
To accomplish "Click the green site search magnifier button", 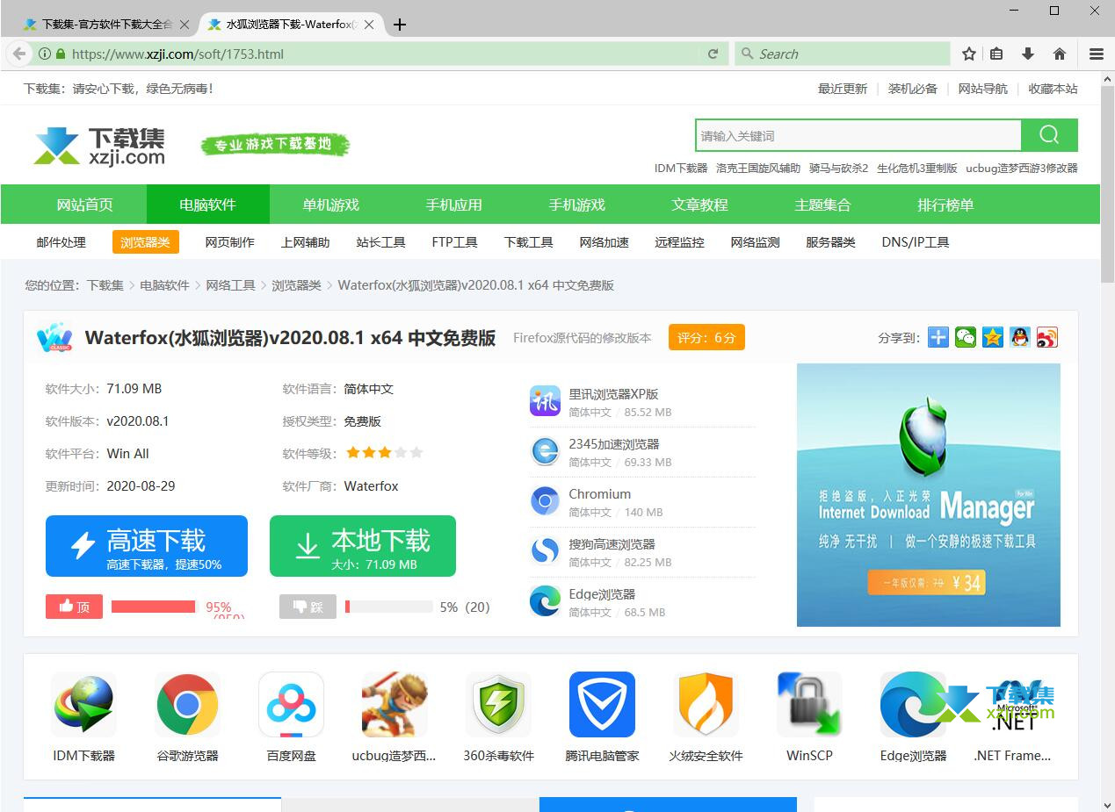I will [x=1049, y=135].
